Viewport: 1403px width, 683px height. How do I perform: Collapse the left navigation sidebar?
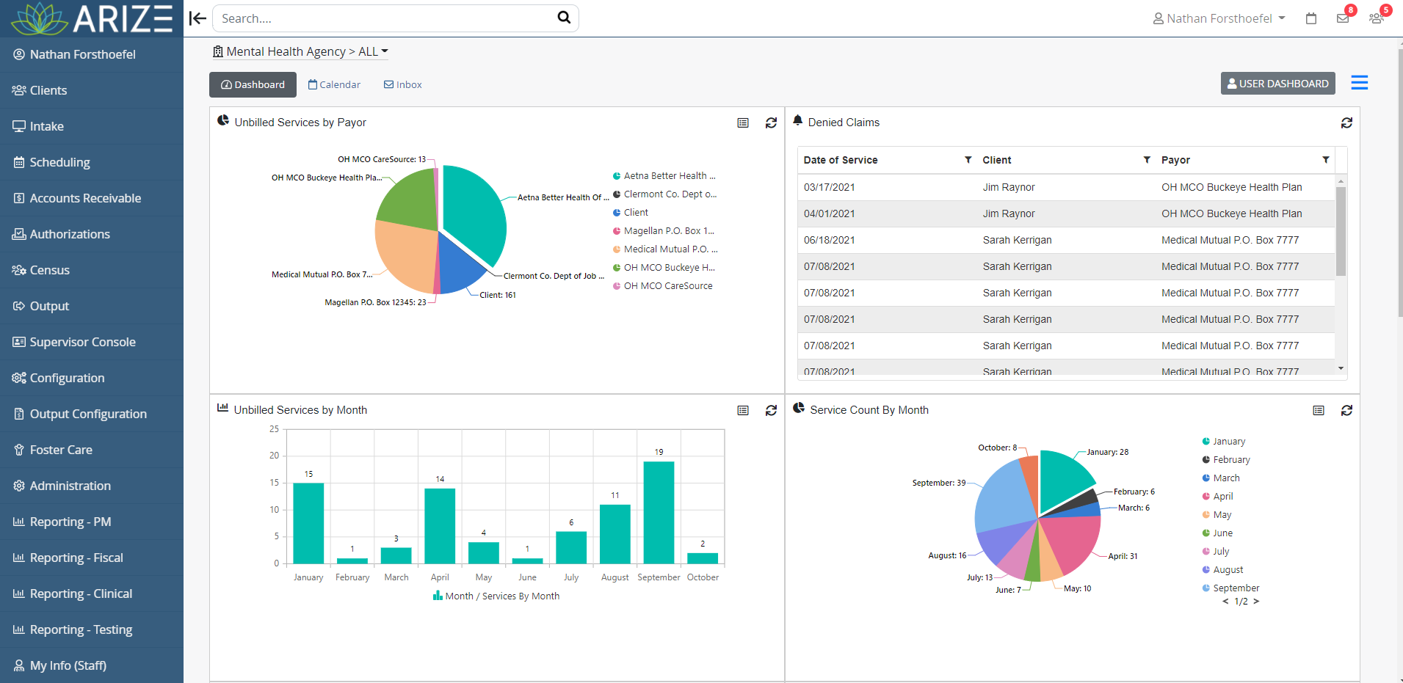pyautogui.click(x=197, y=18)
